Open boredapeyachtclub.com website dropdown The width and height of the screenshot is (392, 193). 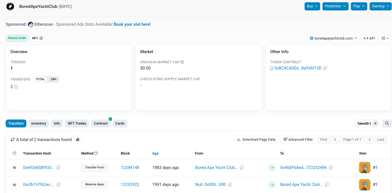334,38
